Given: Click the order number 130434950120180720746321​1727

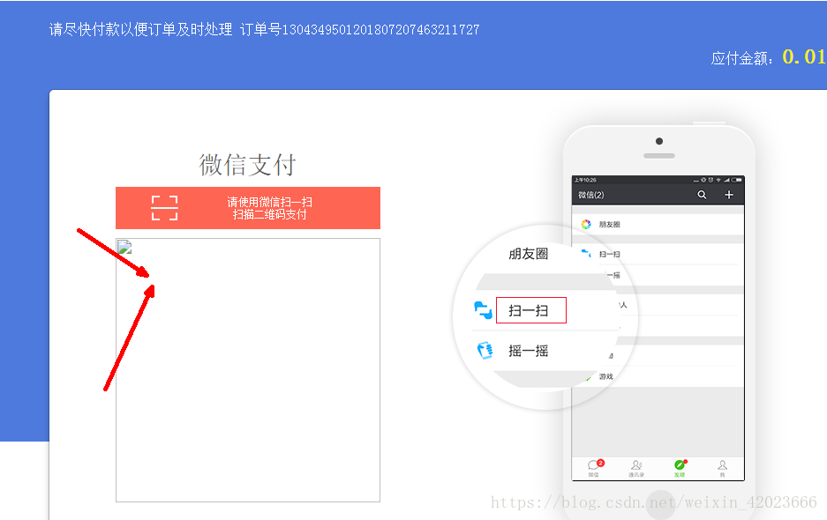Looking at the screenshot, I should tap(380, 29).
